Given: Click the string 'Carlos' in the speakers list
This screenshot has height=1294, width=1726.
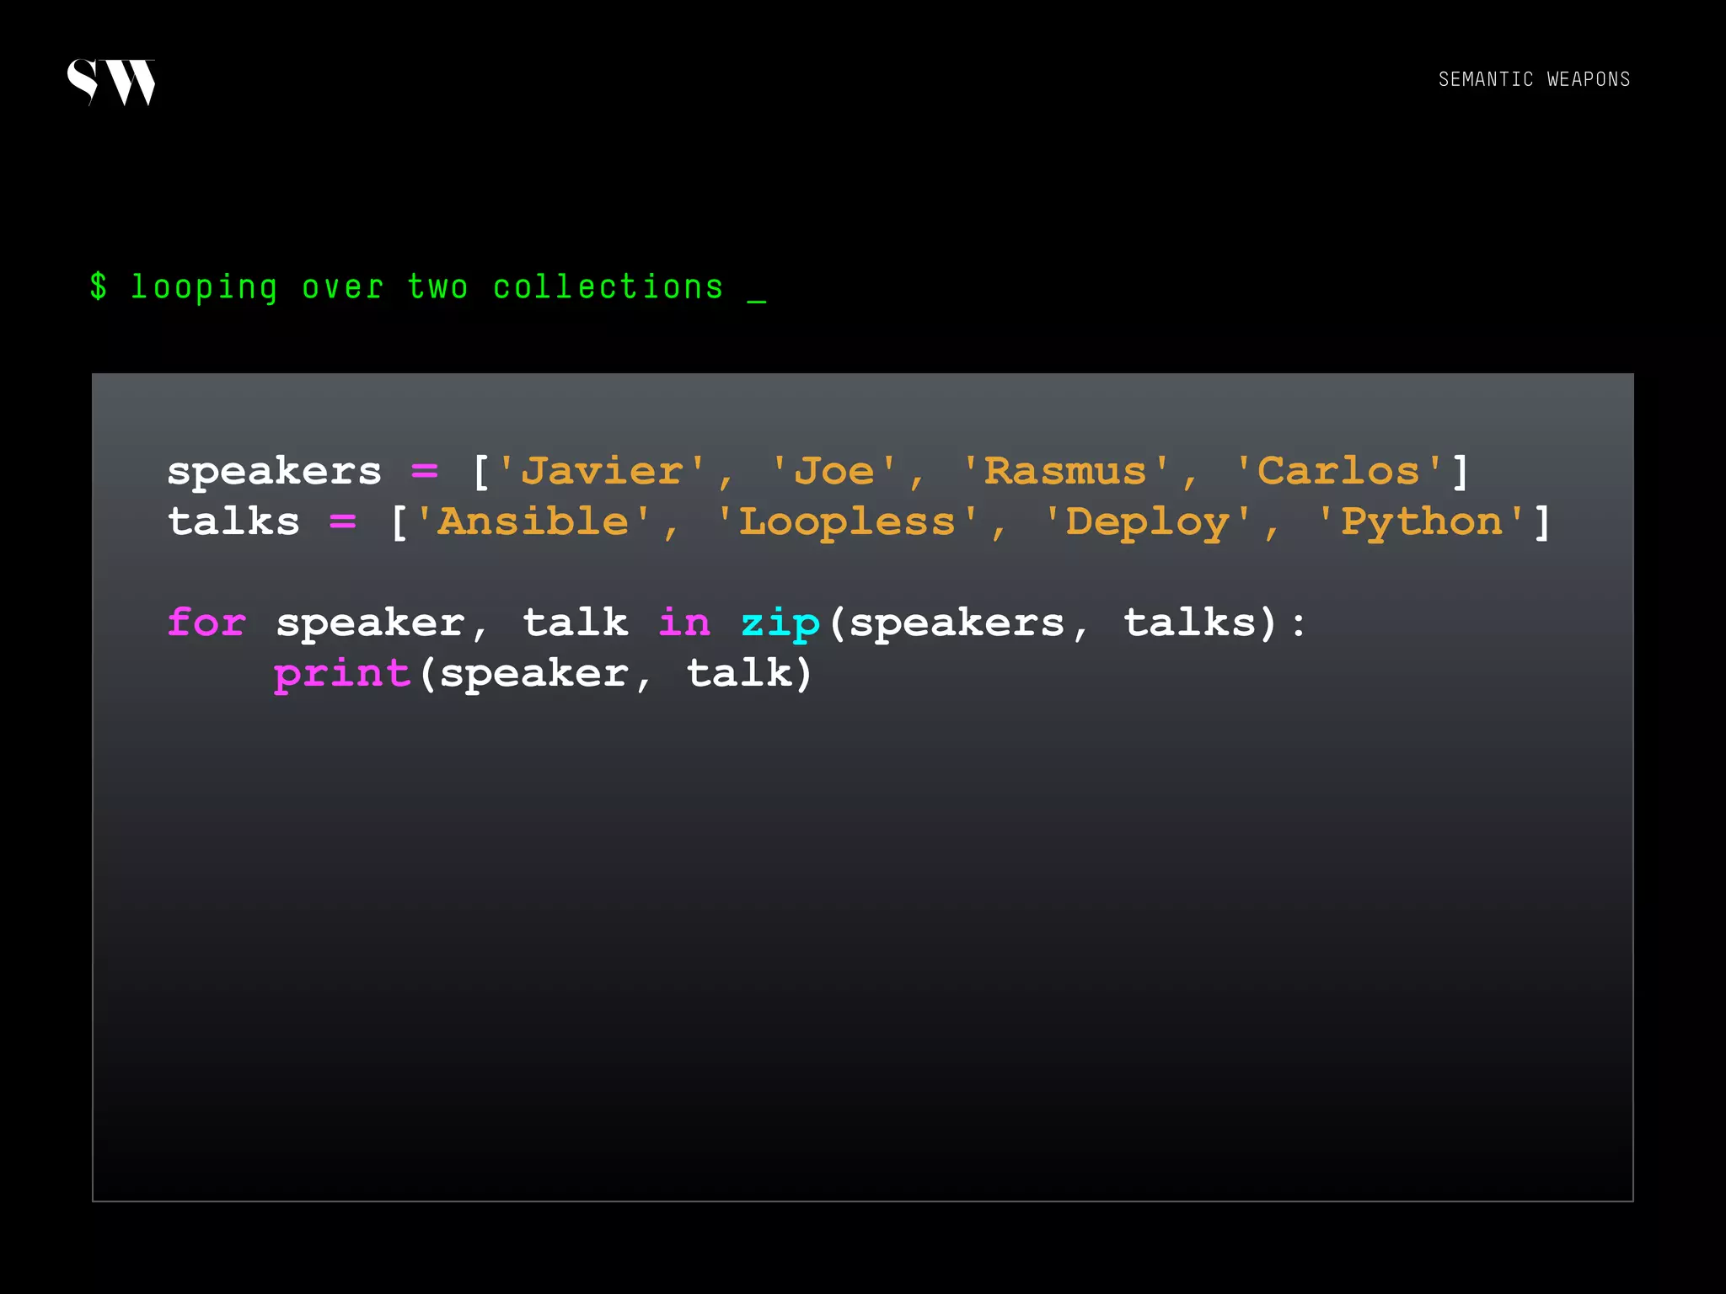Looking at the screenshot, I should (1339, 471).
